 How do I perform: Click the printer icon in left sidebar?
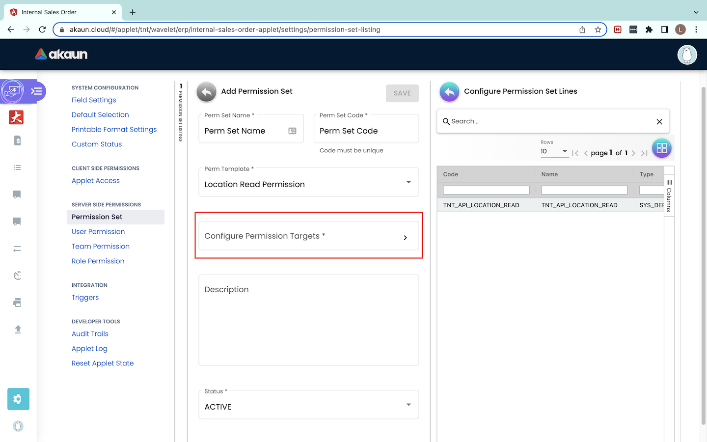pos(17,303)
